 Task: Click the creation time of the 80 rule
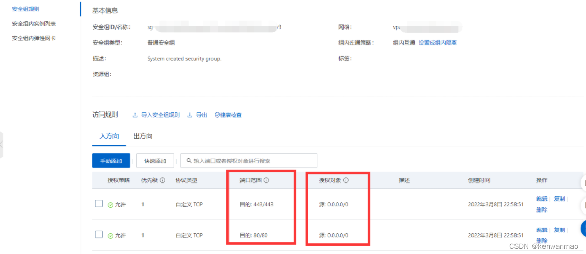point(495,236)
